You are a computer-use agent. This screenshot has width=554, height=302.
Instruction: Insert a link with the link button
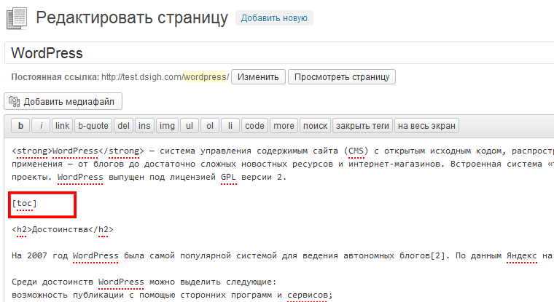[63, 126]
